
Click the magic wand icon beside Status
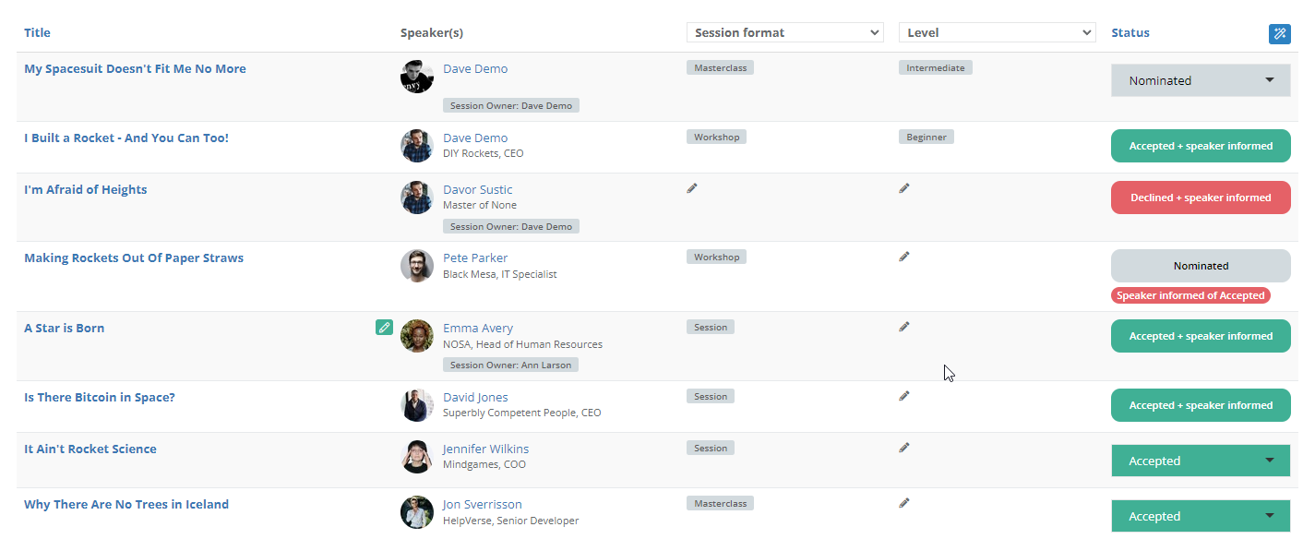point(1279,34)
